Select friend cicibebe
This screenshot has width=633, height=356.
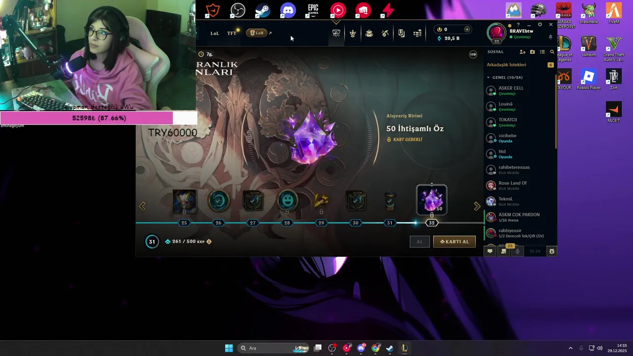coord(520,138)
